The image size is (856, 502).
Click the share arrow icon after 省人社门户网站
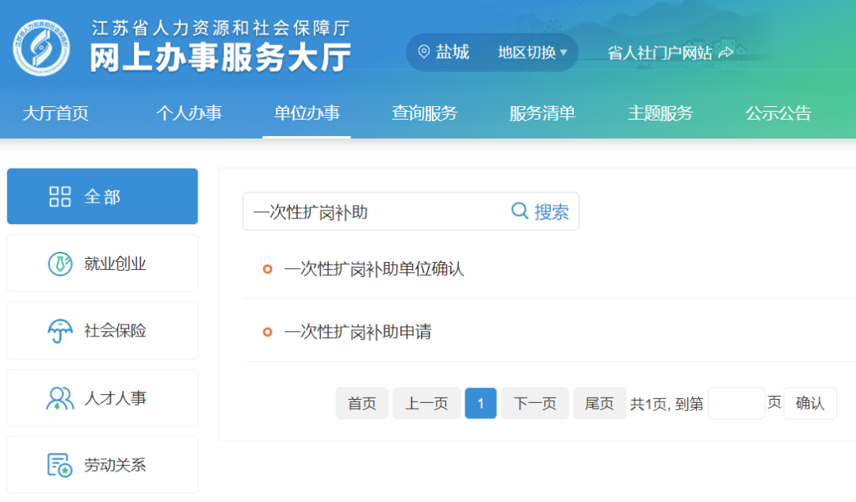click(x=725, y=52)
